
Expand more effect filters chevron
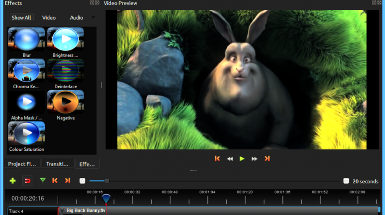pyautogui.click(x=93, y=17)
